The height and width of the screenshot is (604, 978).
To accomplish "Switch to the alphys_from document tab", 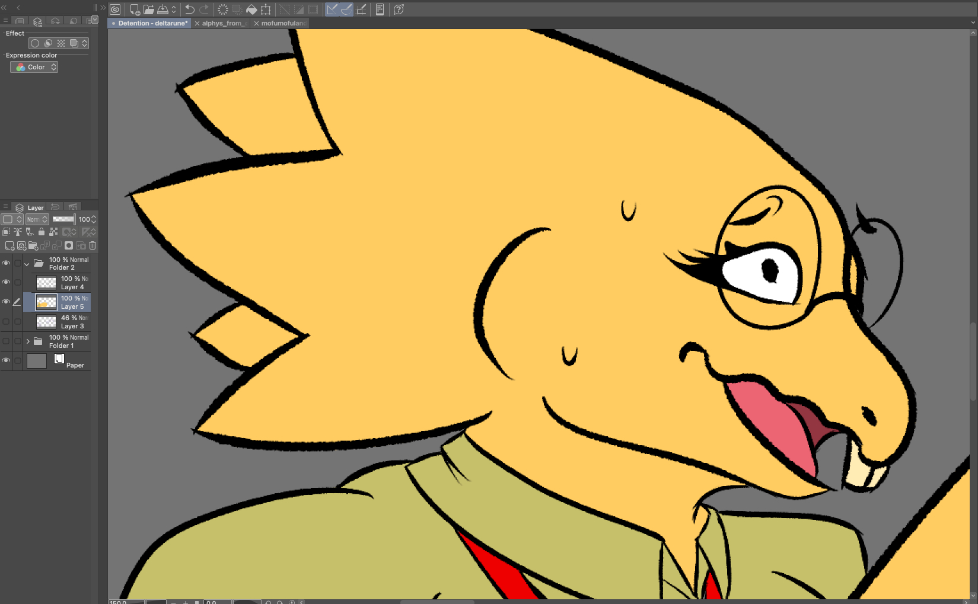I will click(223, 23).
